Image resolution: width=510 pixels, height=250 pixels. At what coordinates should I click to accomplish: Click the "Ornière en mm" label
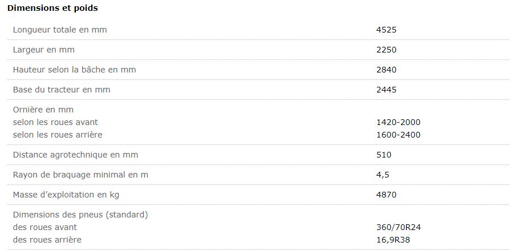click(43, 110)
